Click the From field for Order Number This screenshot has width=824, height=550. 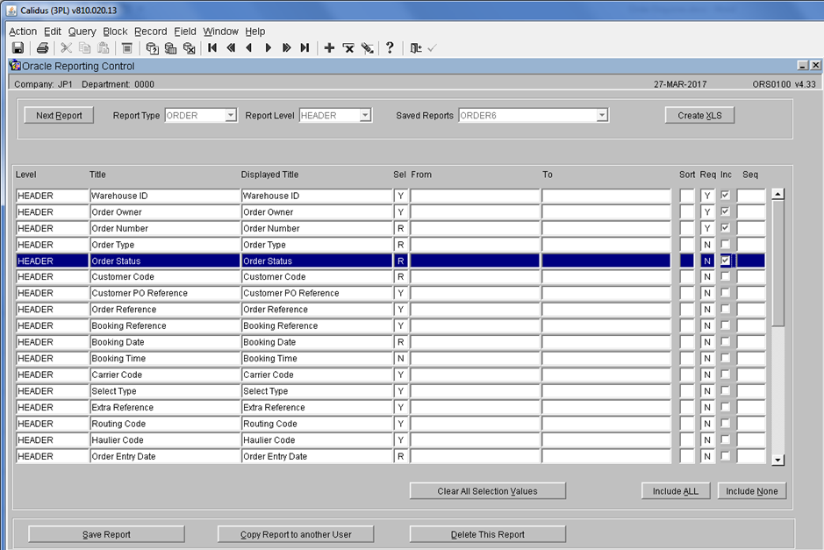[x=475, y=228]
